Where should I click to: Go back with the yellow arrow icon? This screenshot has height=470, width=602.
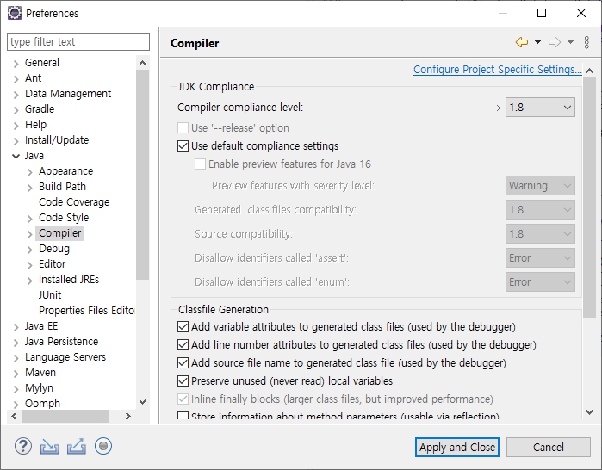coord(522,42)
